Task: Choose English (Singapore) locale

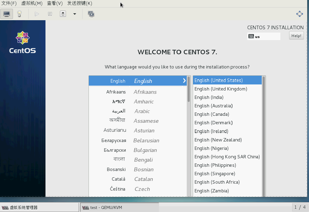Action: [x=227, y=174]
